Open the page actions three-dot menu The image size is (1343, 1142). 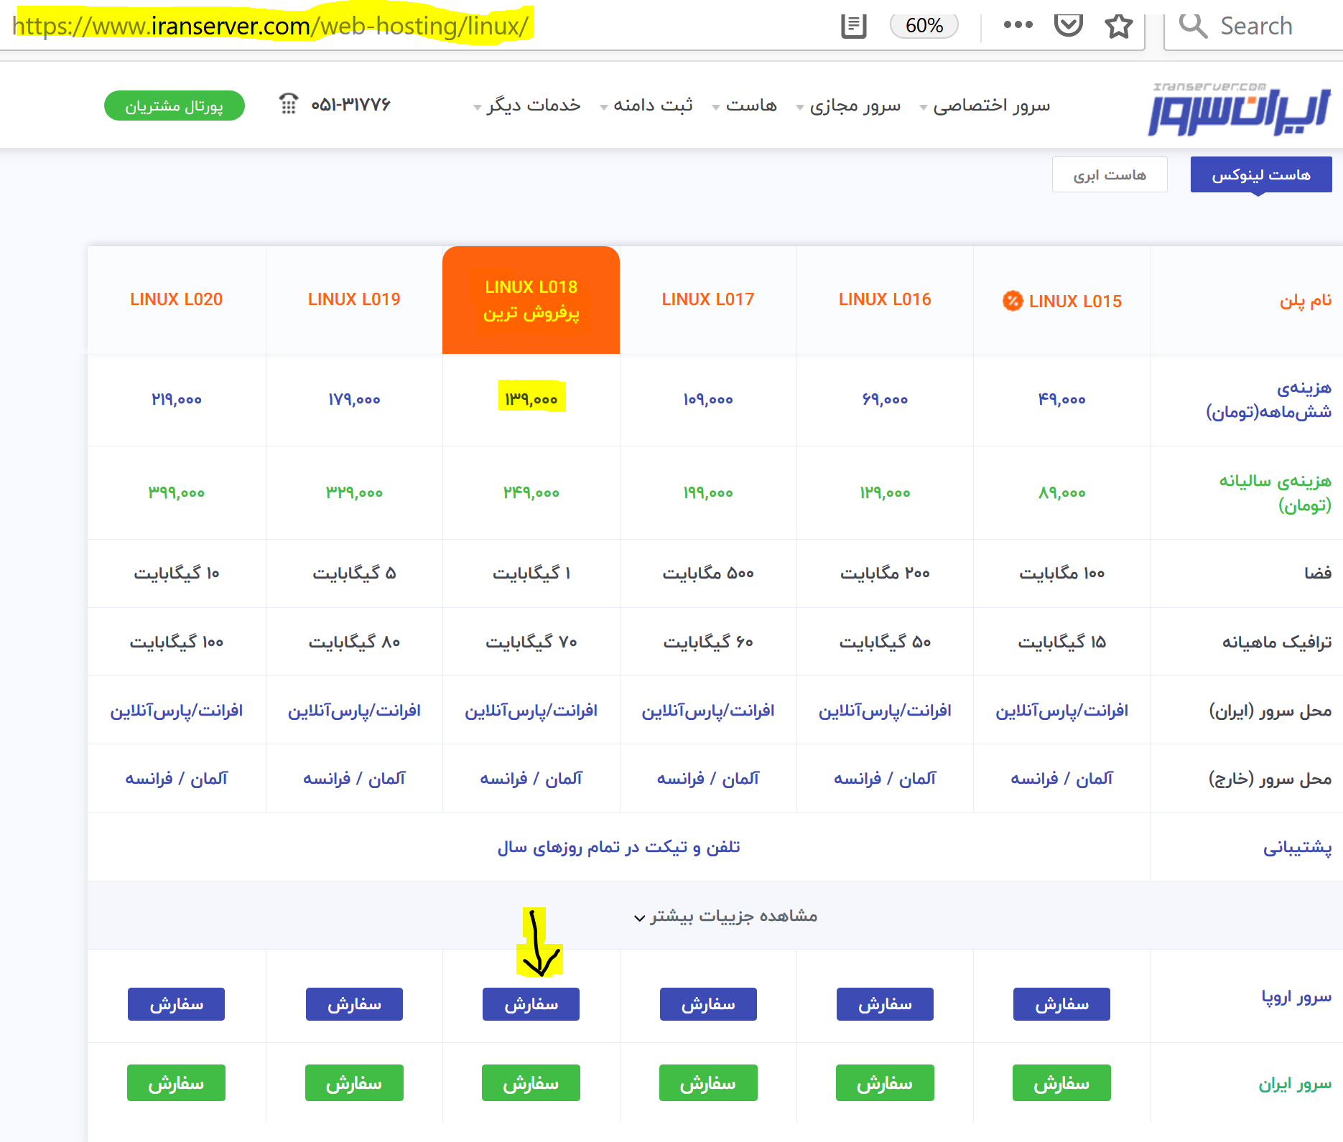tap(1018, 25)
